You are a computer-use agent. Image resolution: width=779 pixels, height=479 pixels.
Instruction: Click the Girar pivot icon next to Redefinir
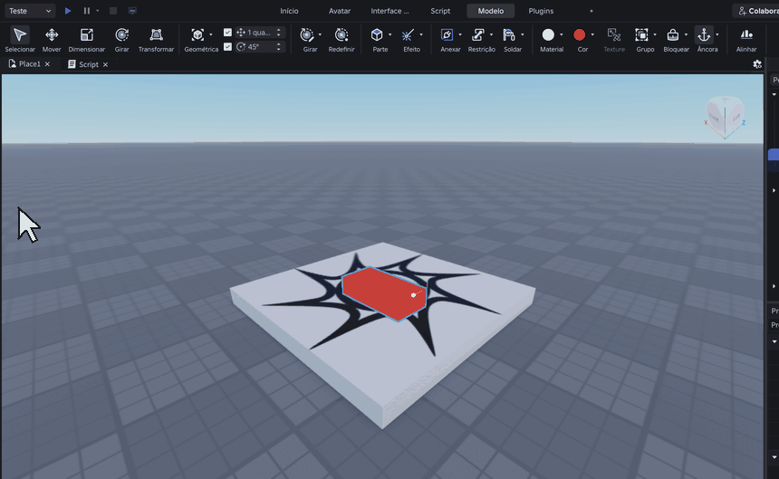click(x=307, y=34)
